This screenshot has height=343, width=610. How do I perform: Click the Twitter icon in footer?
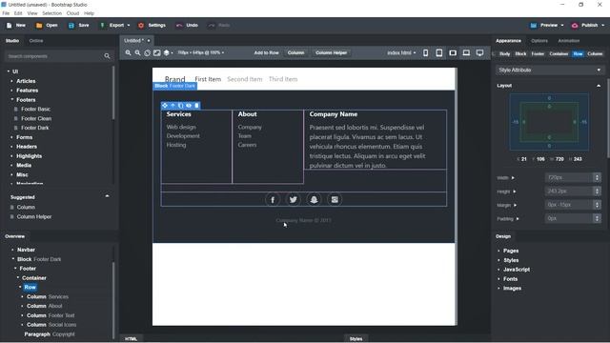[293, 199]
